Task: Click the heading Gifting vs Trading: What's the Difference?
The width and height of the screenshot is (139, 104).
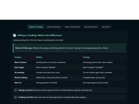Action: tap(40, 35)
